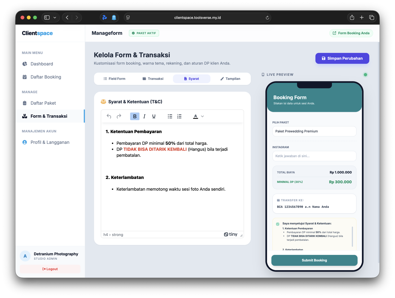The height and width of the screenshot is (298, 395).
Task: Apply underline formatting in the editor
Action: click(154, 116)
